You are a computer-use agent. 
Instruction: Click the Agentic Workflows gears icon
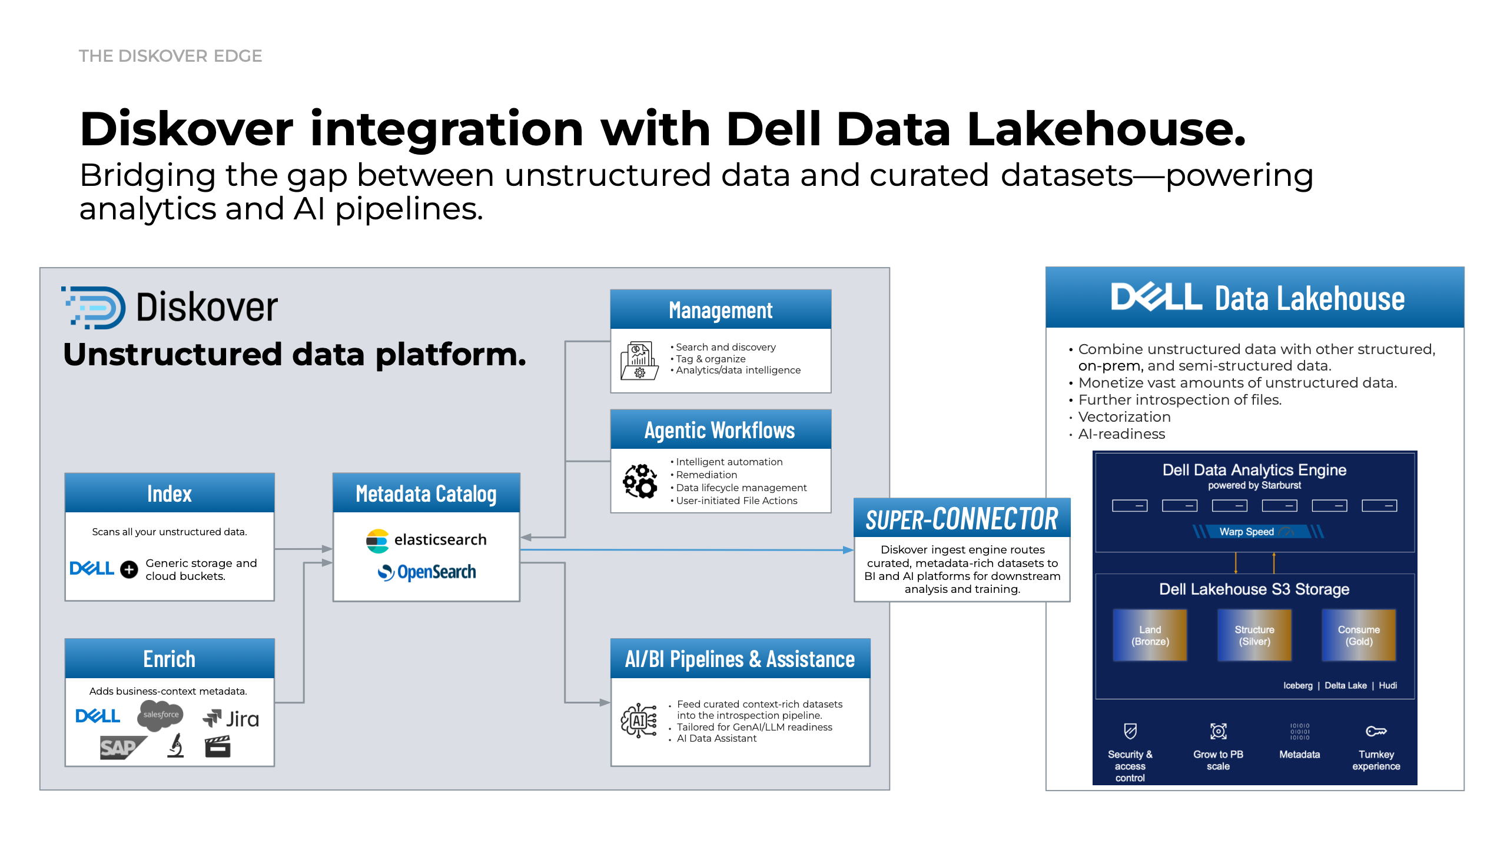click(x=640, y=481)
